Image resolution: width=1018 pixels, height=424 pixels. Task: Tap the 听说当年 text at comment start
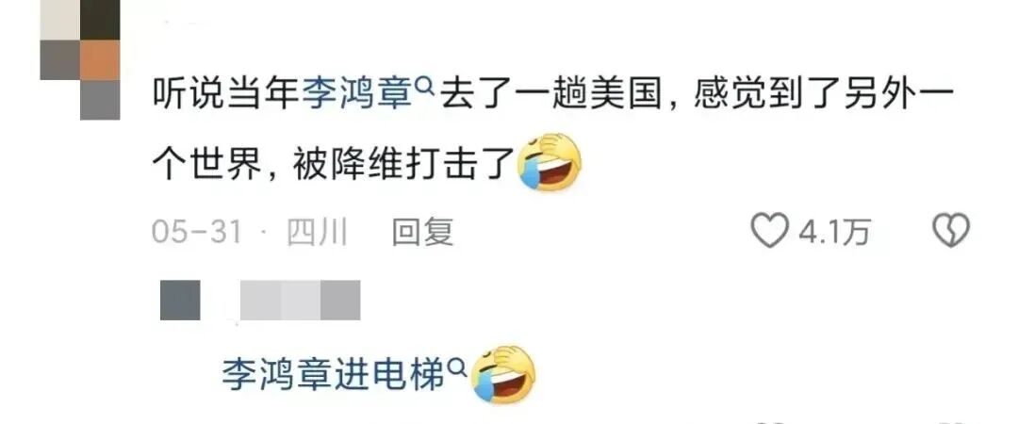226,97
